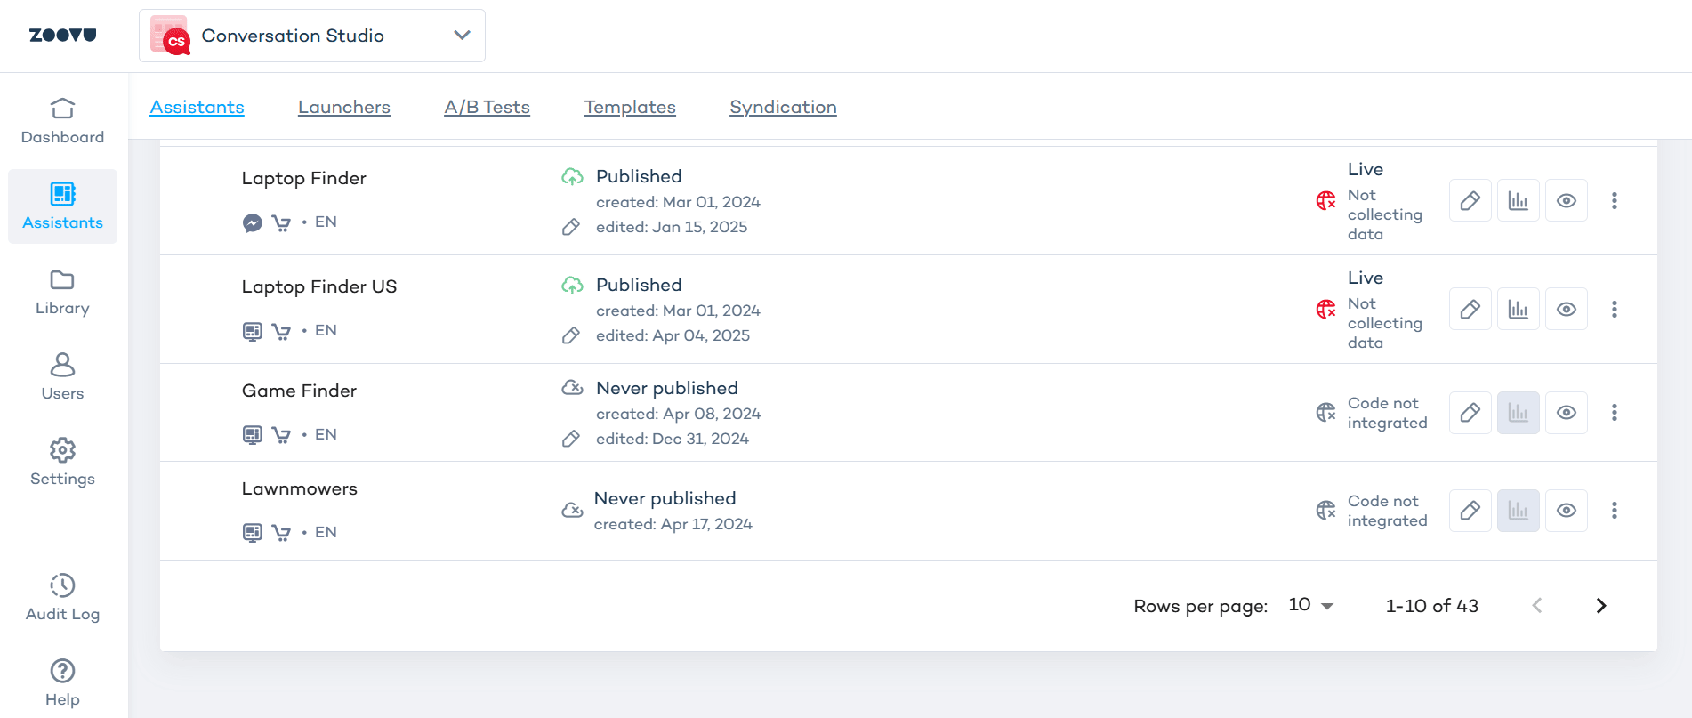Preview Laptop Finder US with the eye icon
This screenshot has height=718, width=1692.
1567,310
